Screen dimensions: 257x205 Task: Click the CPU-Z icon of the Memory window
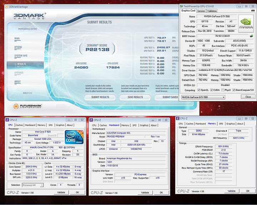[x=178, y=118]
